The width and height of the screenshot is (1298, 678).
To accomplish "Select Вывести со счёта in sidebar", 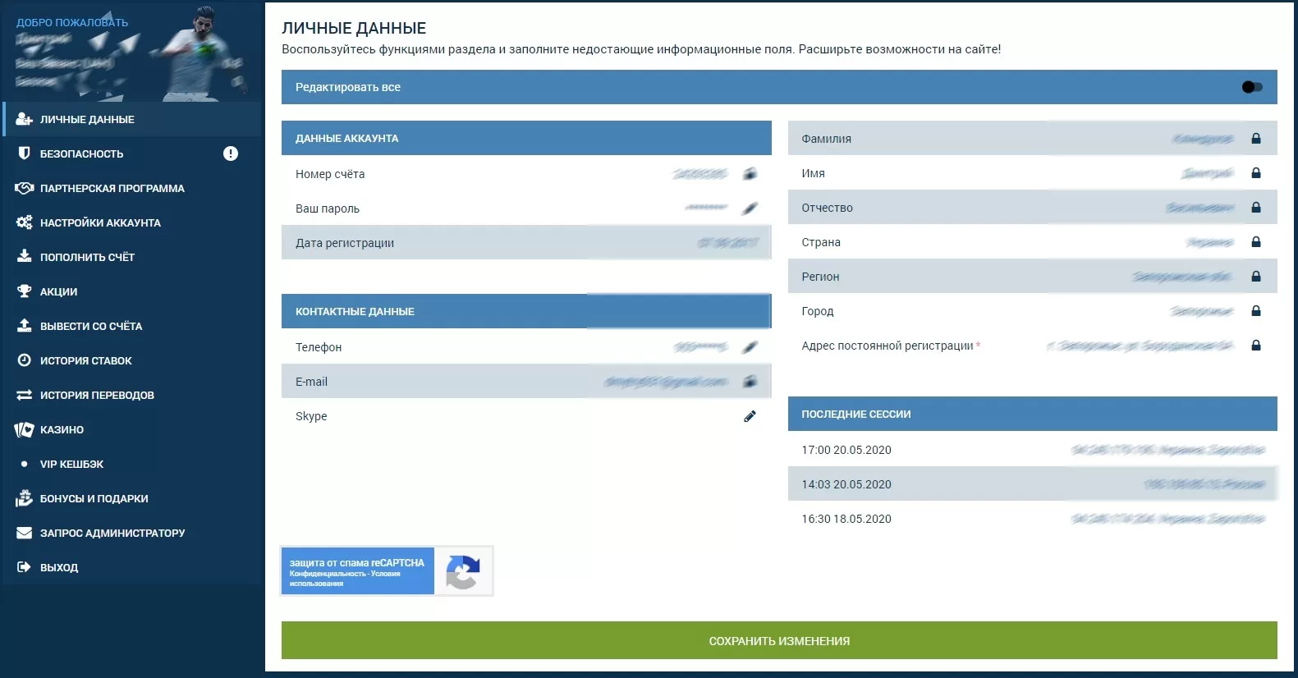I will (x=90, y=326).
